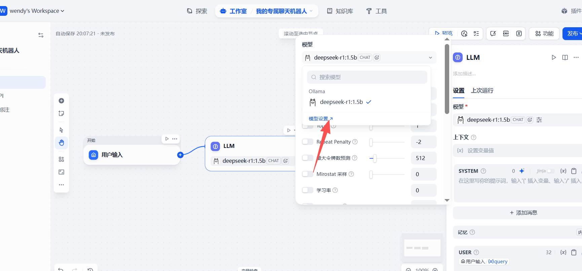582x271 pixels.
Task: Open the model field dropdown in LLM panel
Action: [x=518, y=120]
